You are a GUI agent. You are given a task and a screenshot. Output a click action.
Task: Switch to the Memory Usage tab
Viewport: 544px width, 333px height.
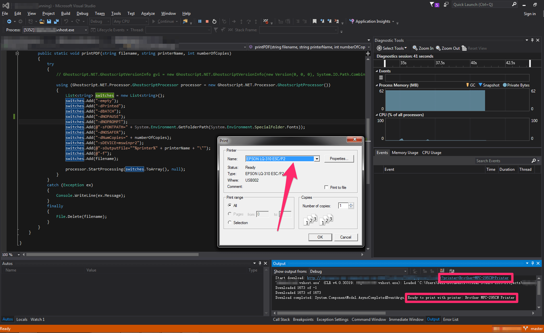coord(405,153)
